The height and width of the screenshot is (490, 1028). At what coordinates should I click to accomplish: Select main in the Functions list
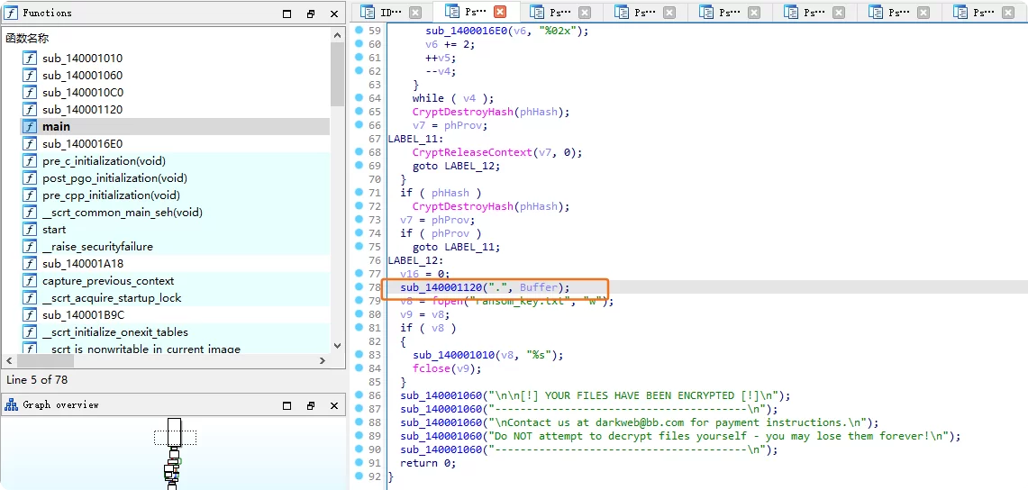point(56,127)
